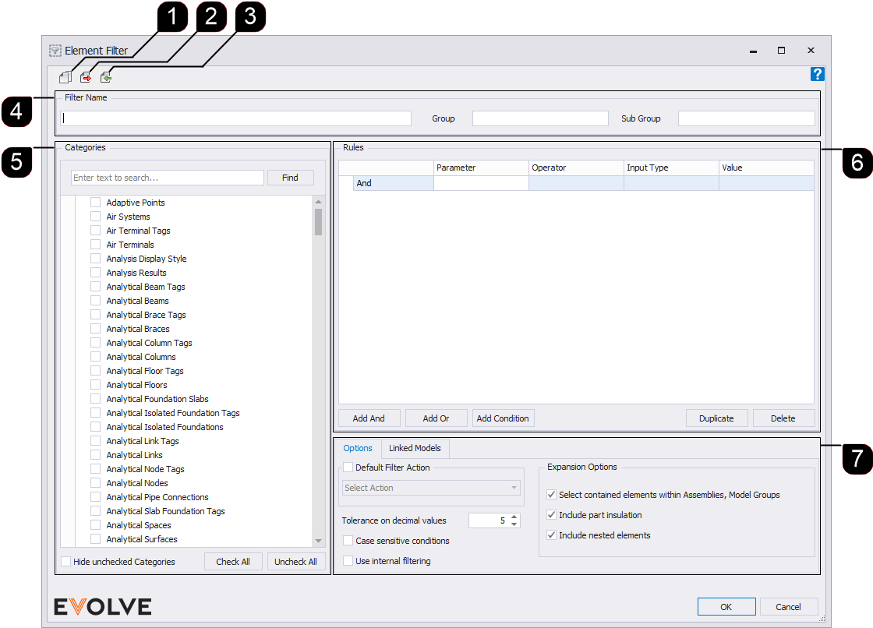
Task: Select Analysis Display Style text
Action: pyautogui.click(x=147, y=259)
